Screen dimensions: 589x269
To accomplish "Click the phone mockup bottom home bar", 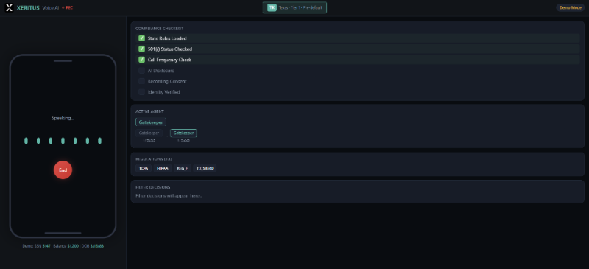I will click(63, 233).
